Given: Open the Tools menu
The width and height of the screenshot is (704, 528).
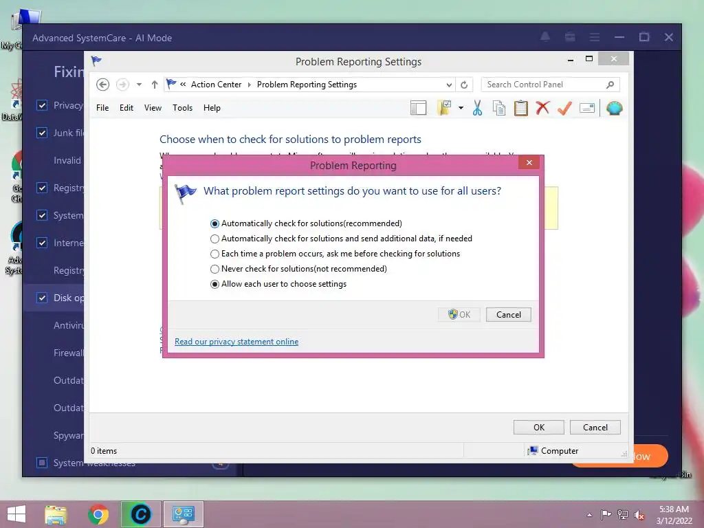Looking at the screenshot, I should (x=182, y=108).
